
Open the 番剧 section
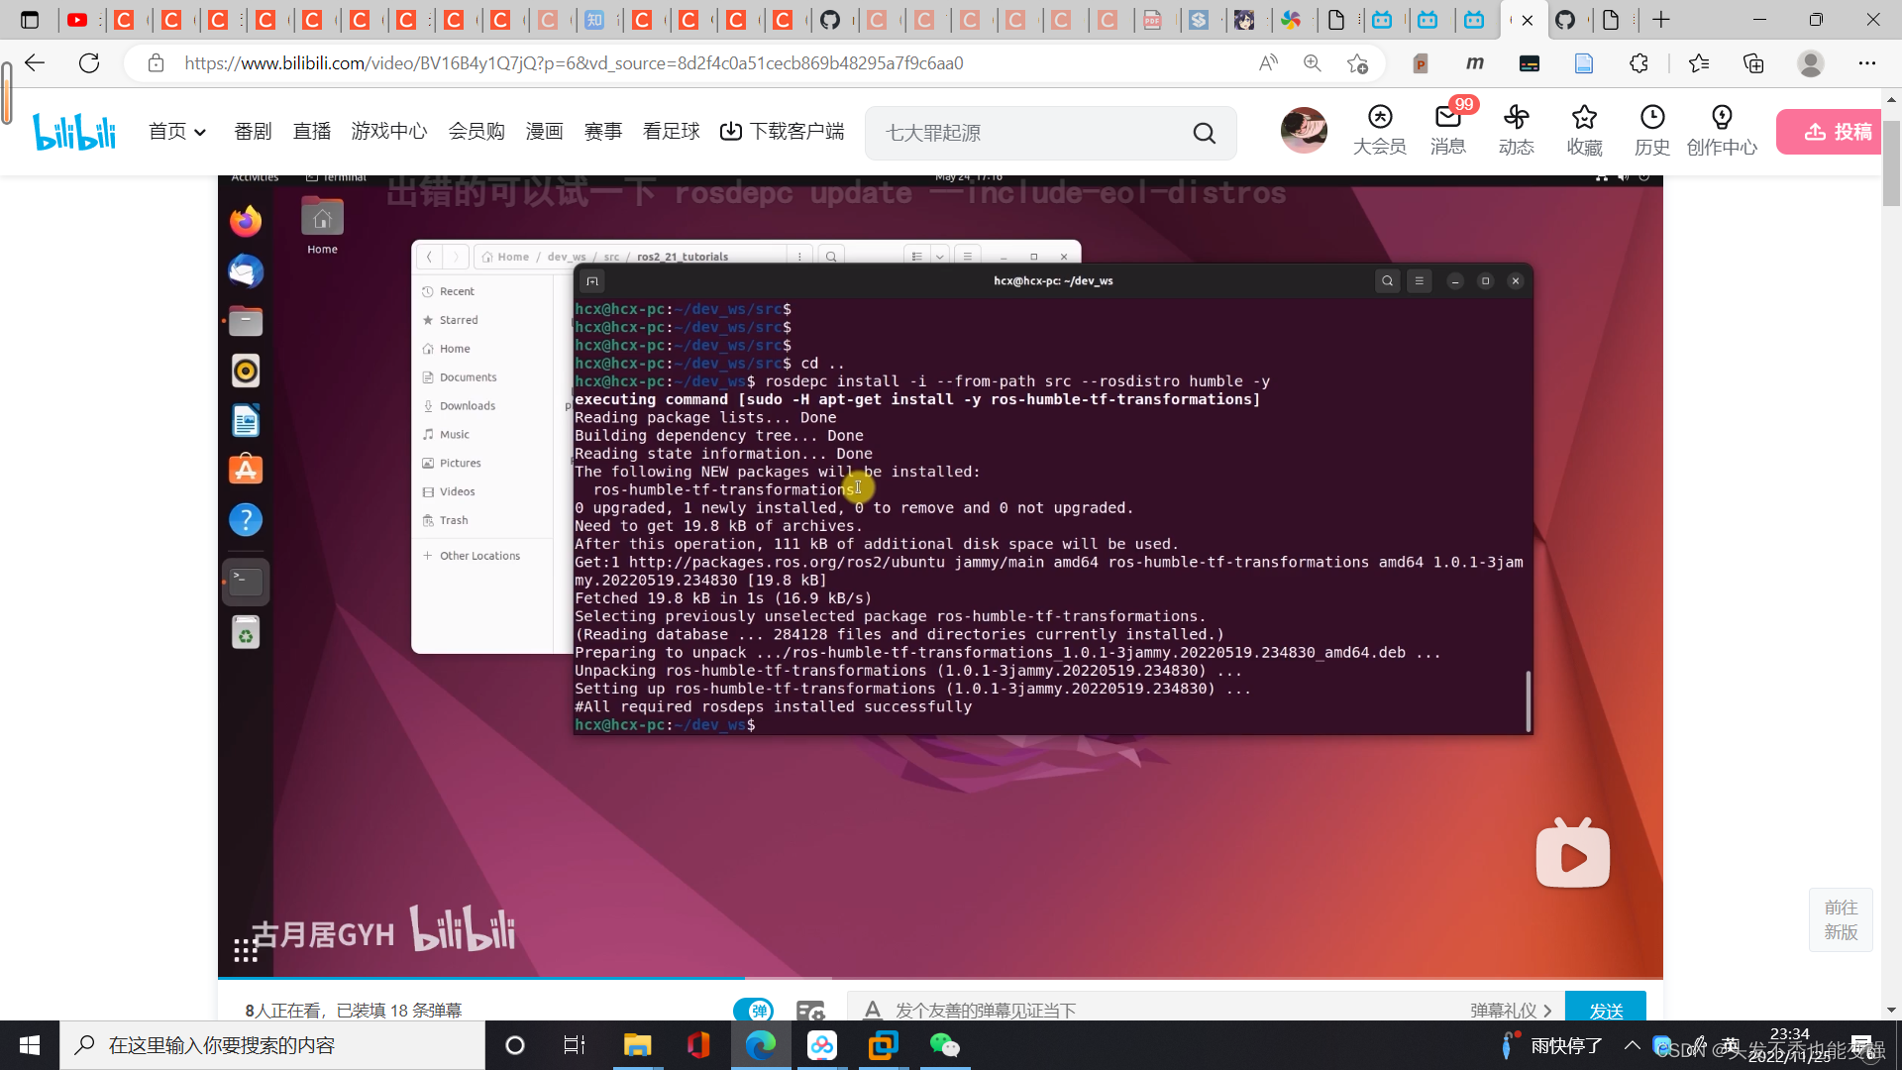tap(253, 132)
